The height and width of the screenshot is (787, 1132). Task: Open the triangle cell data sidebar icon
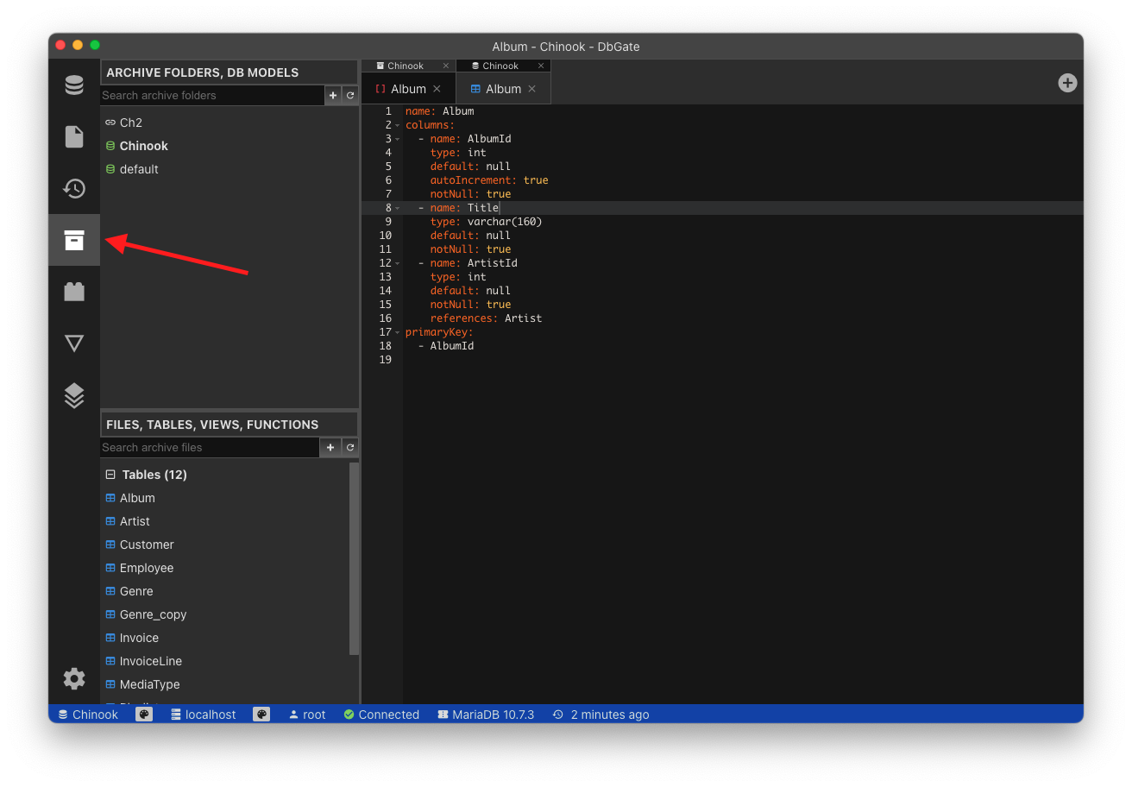pos(74,343)
